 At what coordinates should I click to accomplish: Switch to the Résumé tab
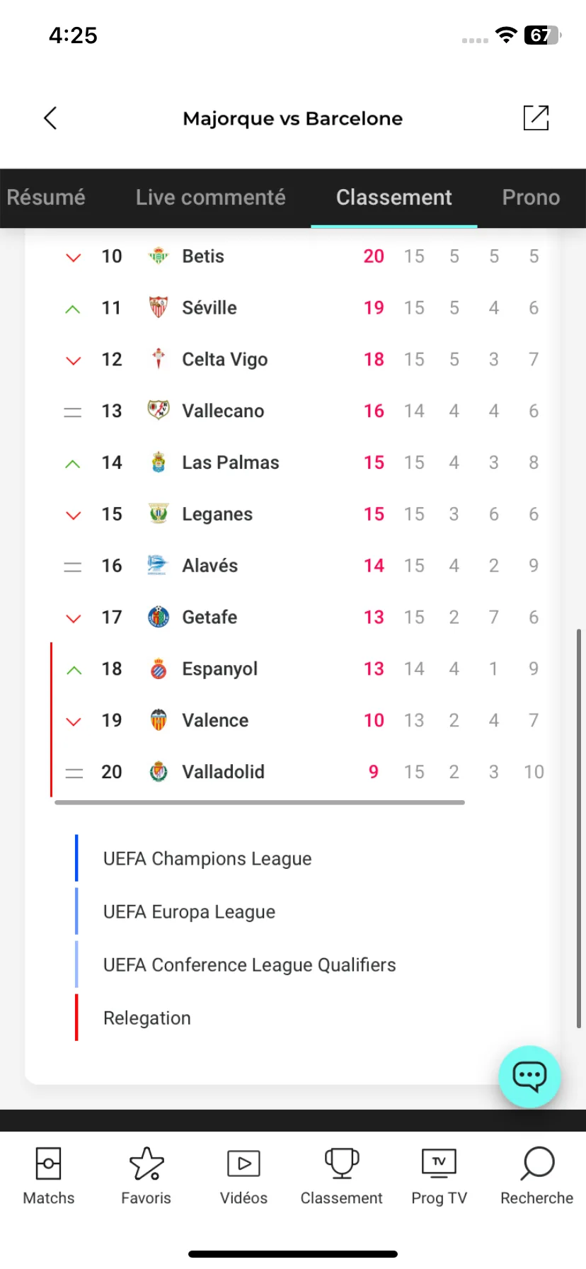coord(46,198)
